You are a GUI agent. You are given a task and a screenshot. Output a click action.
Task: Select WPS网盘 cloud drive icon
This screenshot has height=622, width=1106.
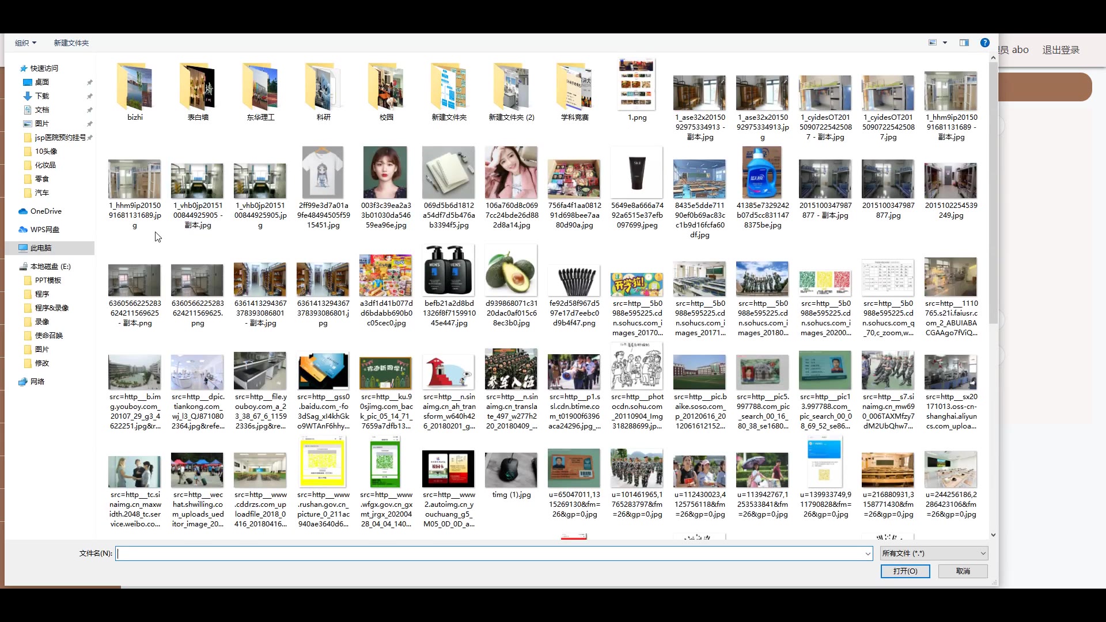23,230
